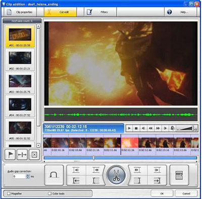Enable the Magnifier checkbox
The image size is (202, 199).
(x=9, y=193)
